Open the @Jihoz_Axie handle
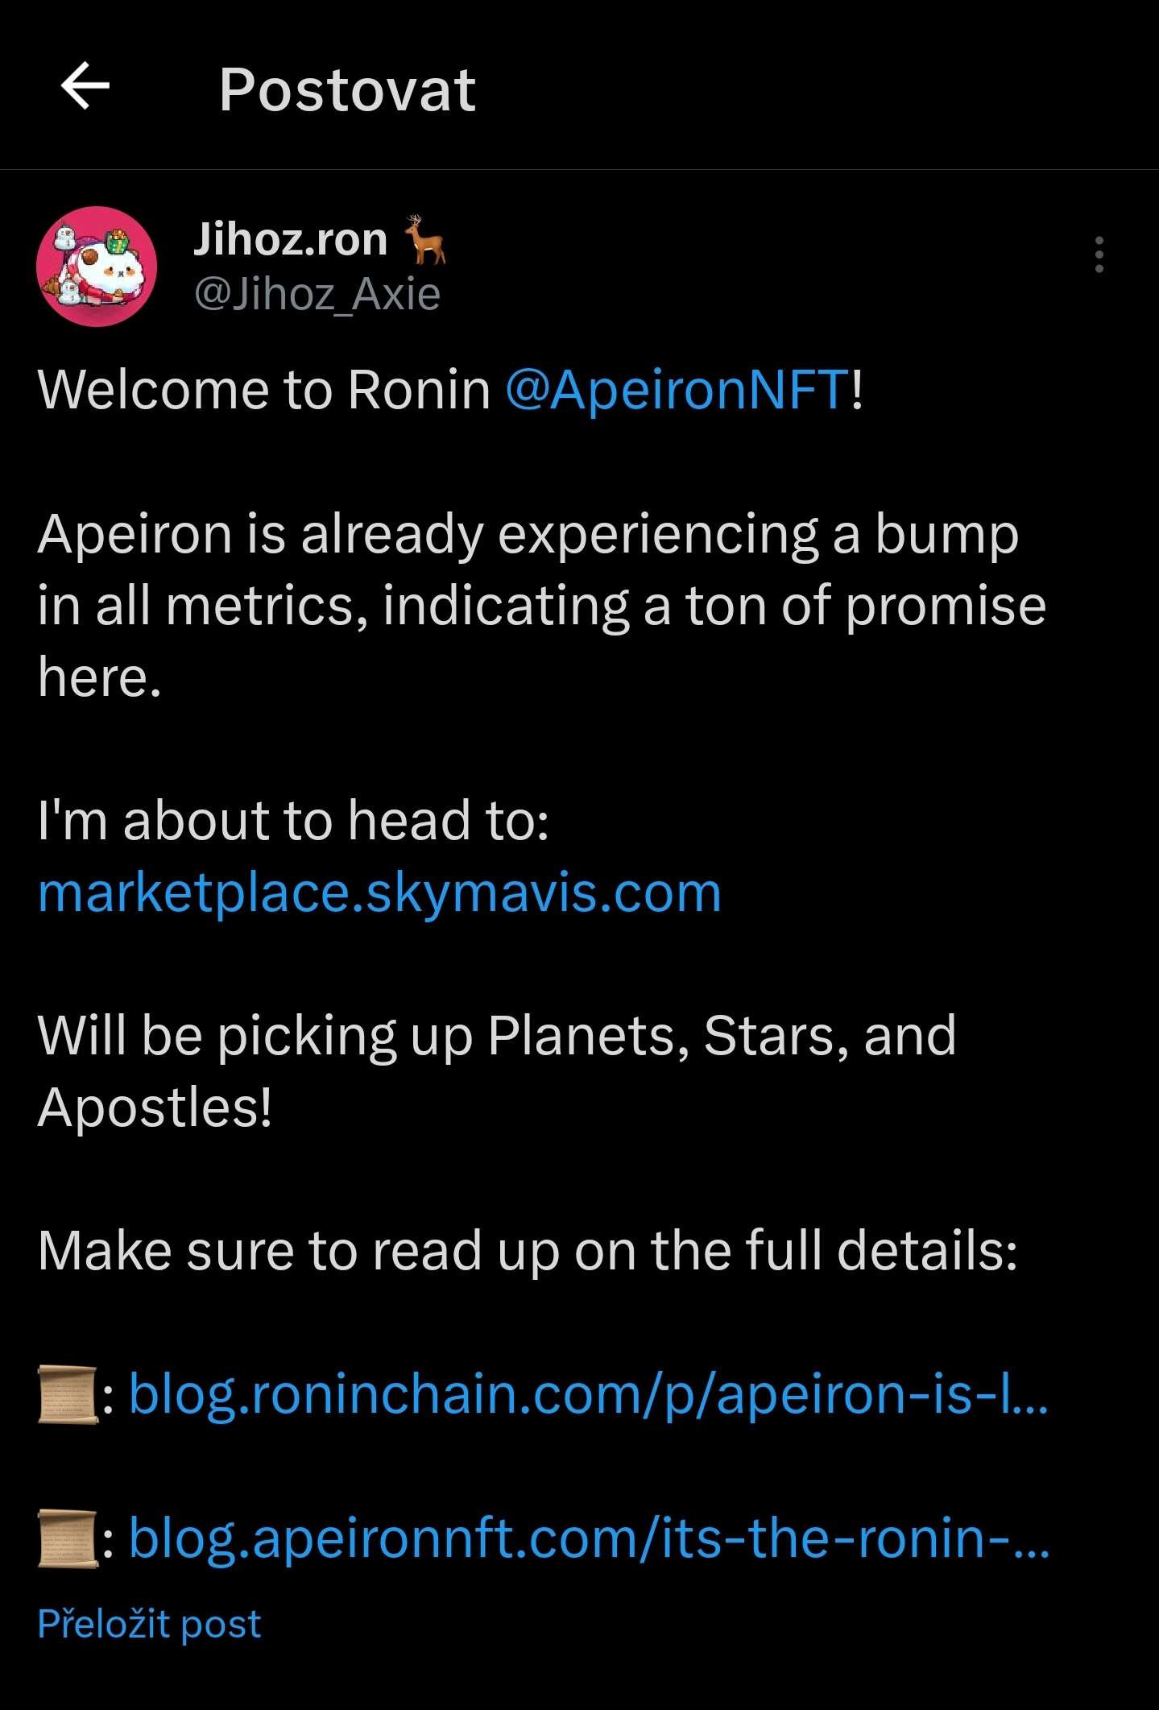The height and width of the screenshot is (1710, 1159). (317, 294)
